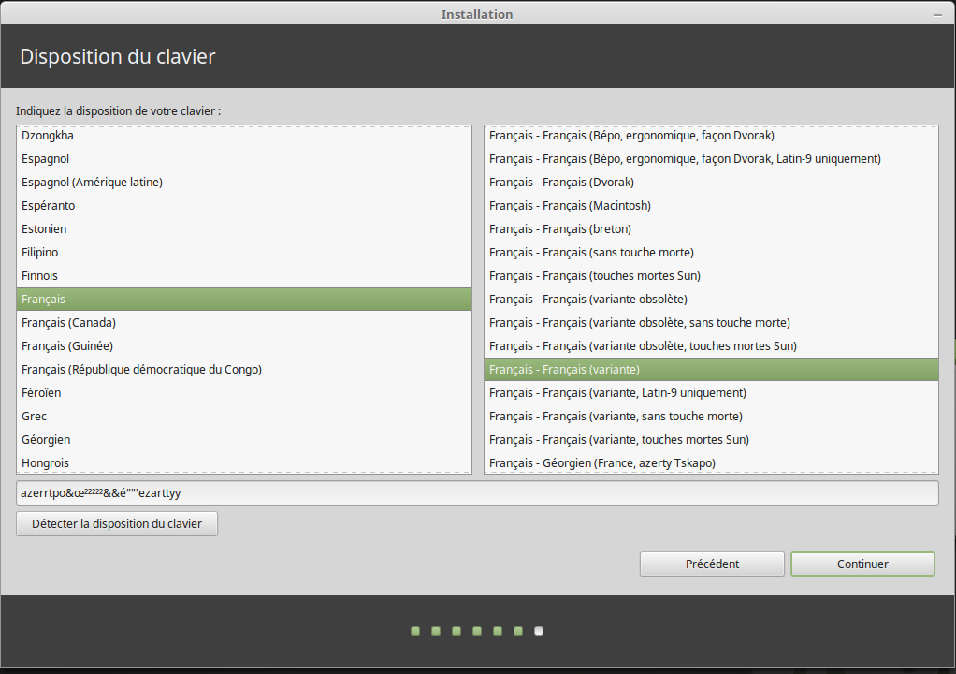
Task: Click the last white progress dot
Action: [x=539, y=631]
